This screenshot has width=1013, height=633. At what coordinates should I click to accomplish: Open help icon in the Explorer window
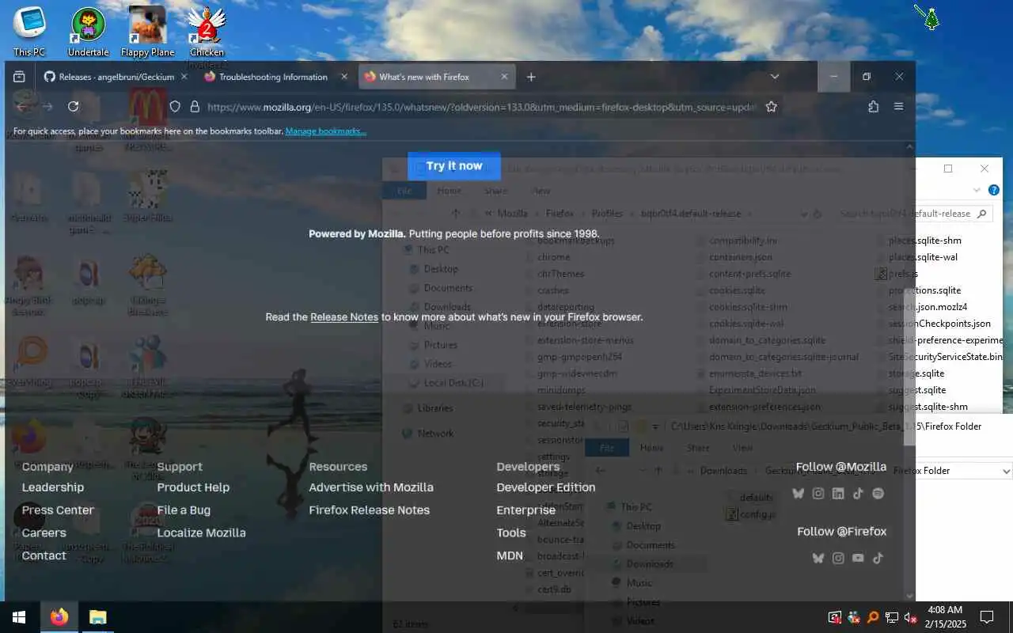pyautogui.click(x=994, y=190)
